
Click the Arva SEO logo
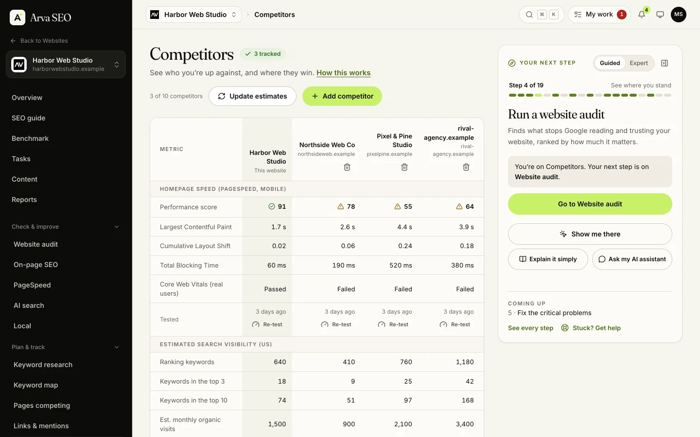pyautogui.click(x=41, y=17)
